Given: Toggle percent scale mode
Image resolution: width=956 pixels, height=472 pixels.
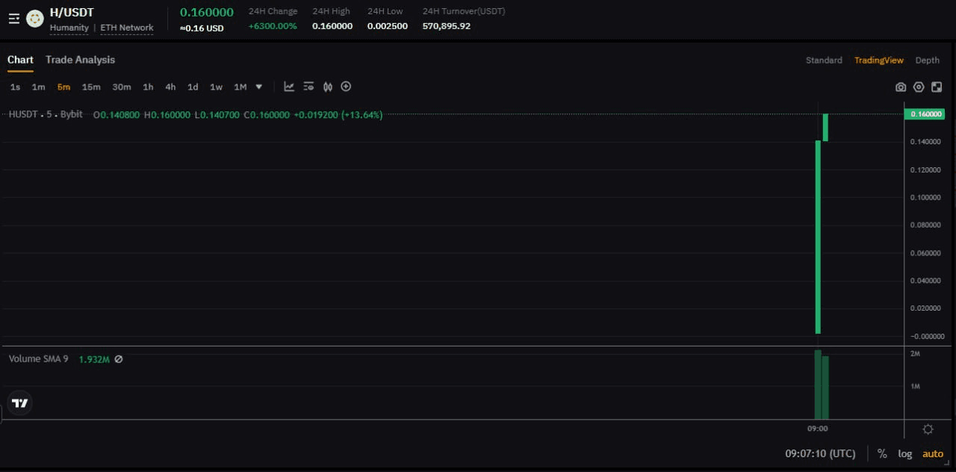Looking at the screenshot, I should tap(882, 453).
